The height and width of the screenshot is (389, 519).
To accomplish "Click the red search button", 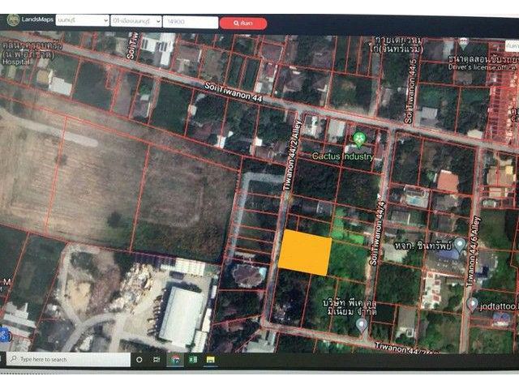I will click(x=243, y=24).
